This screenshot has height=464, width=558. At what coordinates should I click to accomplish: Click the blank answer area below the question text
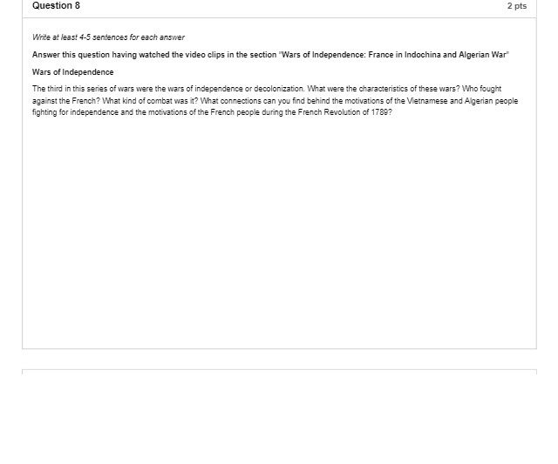pos(279,231)
